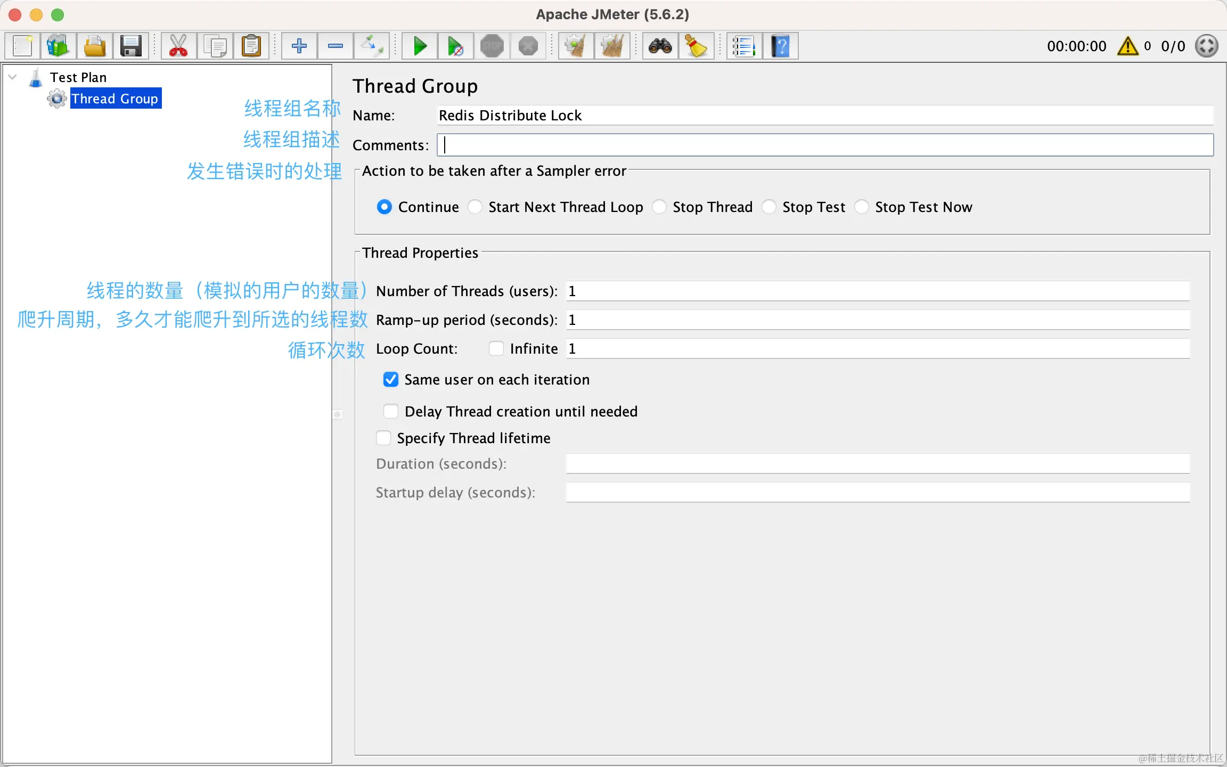Click the Comments input field

point(825,145)
